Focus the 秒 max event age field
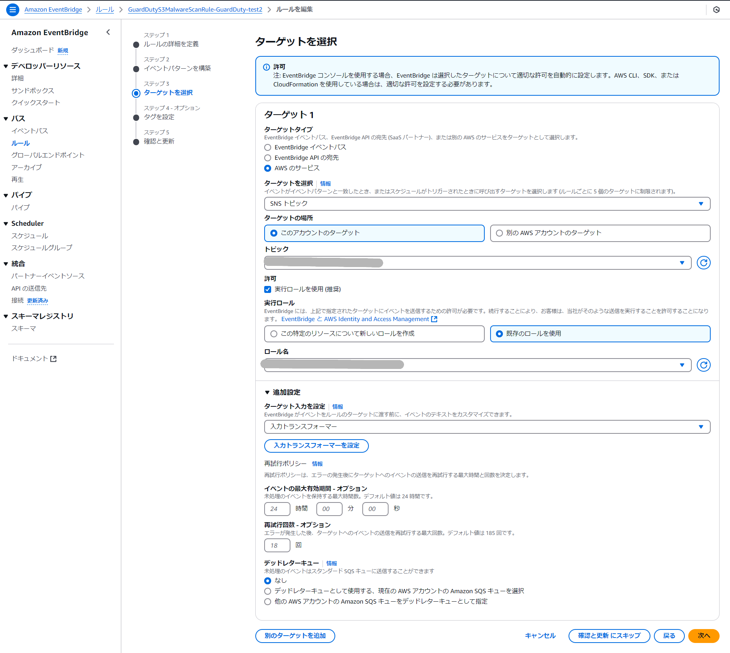 [x=375, y=509]
